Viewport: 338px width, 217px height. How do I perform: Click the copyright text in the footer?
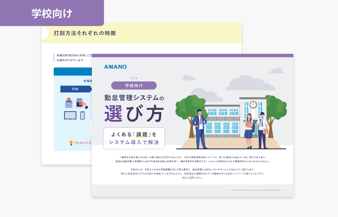click(256, 190)
